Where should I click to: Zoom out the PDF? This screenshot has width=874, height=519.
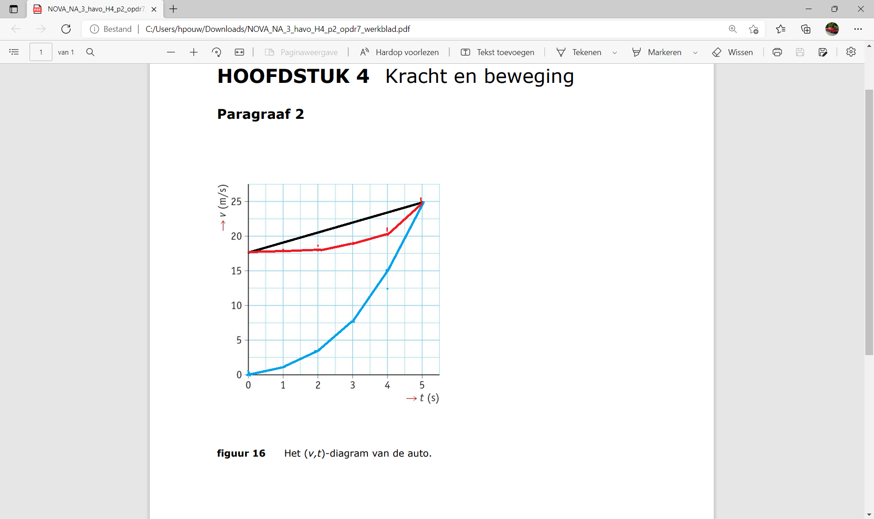(171, 52)
